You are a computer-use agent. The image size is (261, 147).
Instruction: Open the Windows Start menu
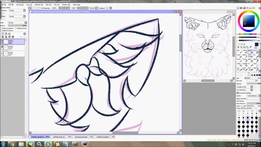coord(3,144)
